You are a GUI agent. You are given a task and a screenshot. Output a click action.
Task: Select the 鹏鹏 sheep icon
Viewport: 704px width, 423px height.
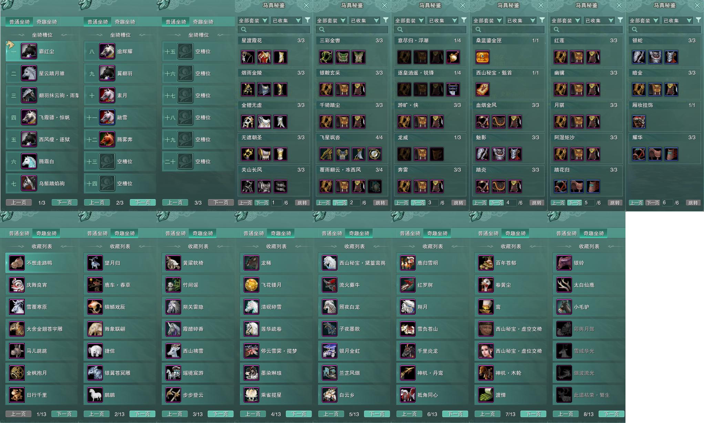click(x=95, y=395)
